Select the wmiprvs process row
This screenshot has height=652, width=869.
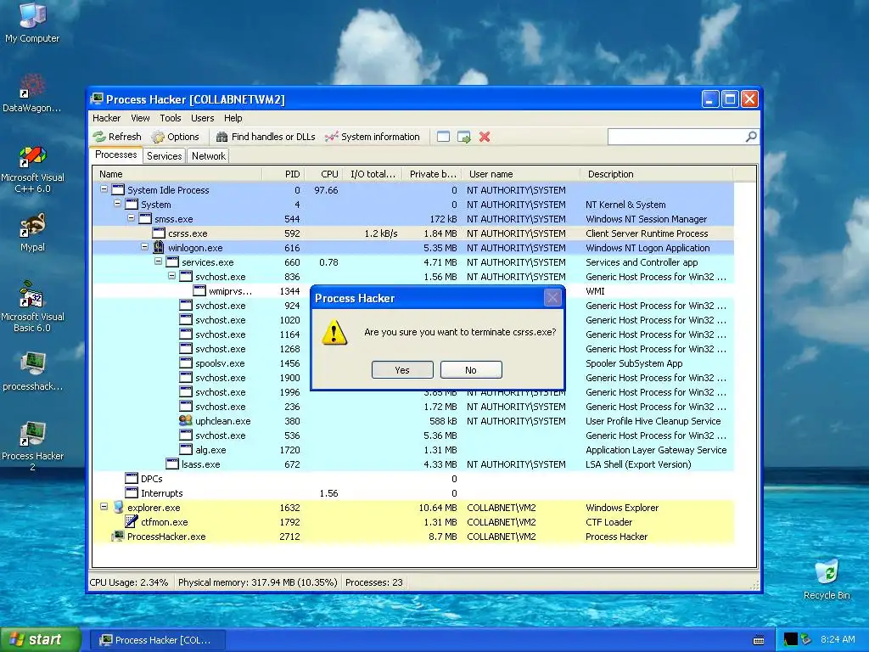(x=413, y=291)
